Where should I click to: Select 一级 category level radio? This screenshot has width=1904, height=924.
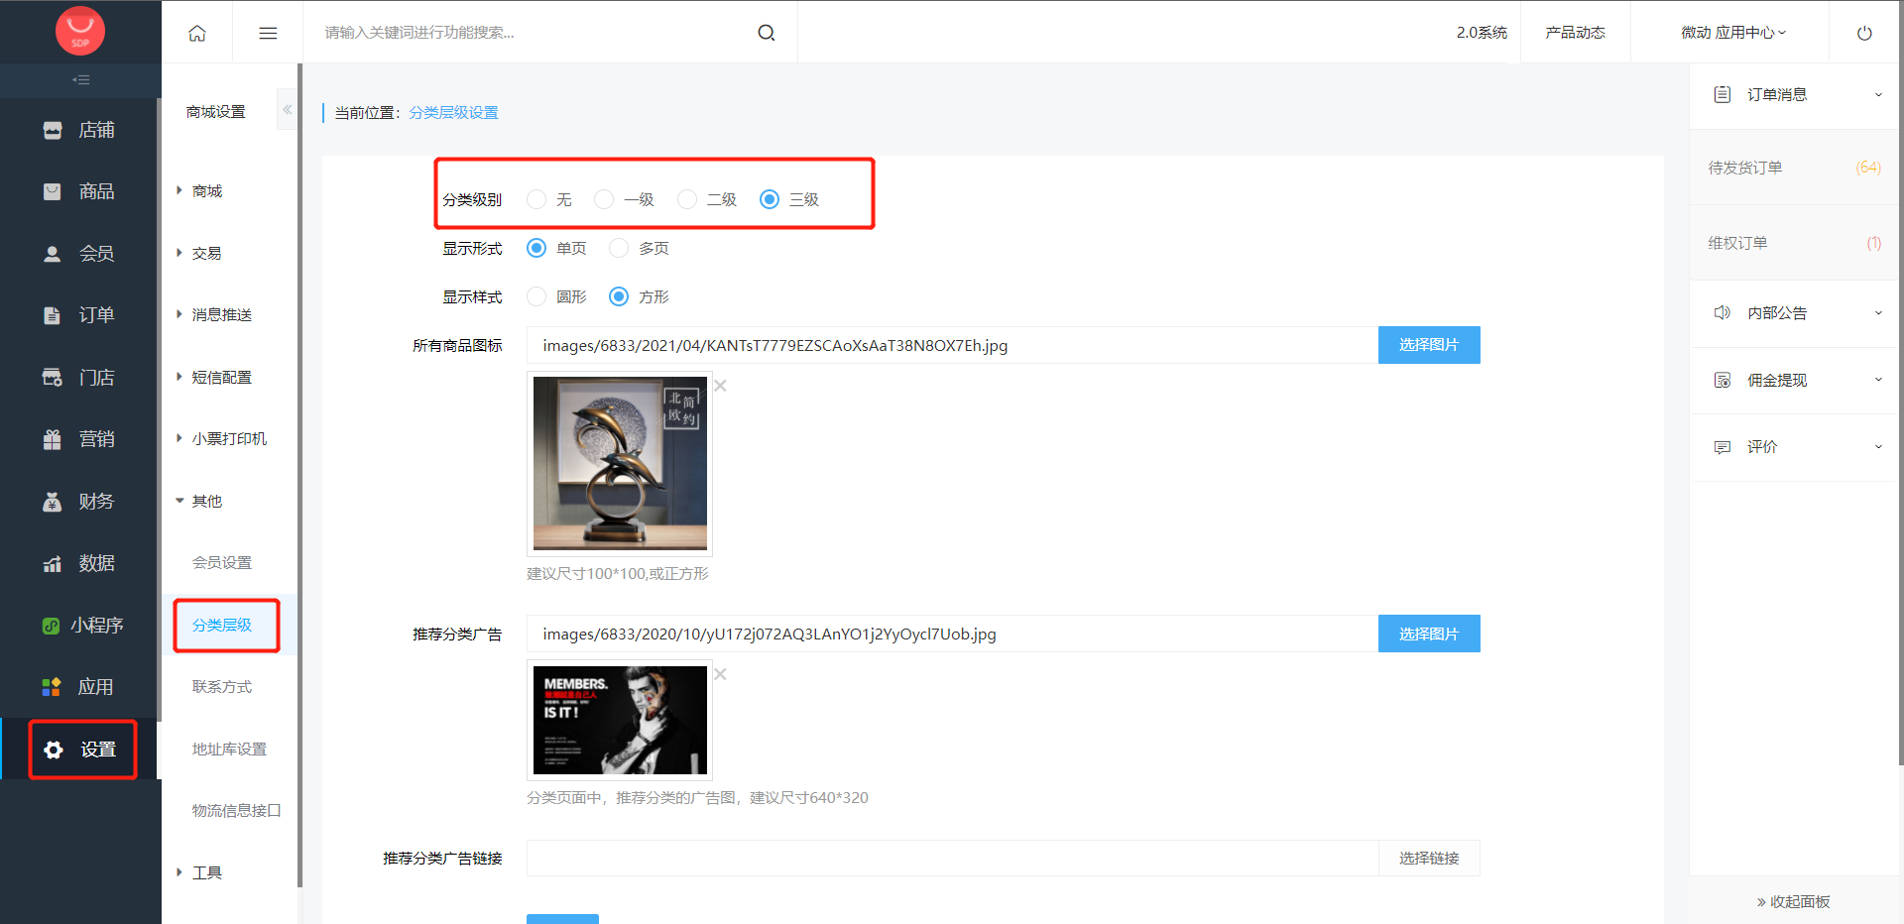pyautogui.click(x=604, y=199)
